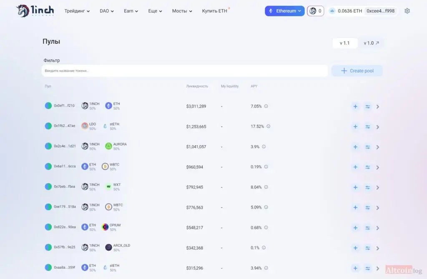Open settings sliders for 1INCH/ARCX_OLD pool
Image resolution: width=427 pixels, height=279 pixels.
pos(368,248)
